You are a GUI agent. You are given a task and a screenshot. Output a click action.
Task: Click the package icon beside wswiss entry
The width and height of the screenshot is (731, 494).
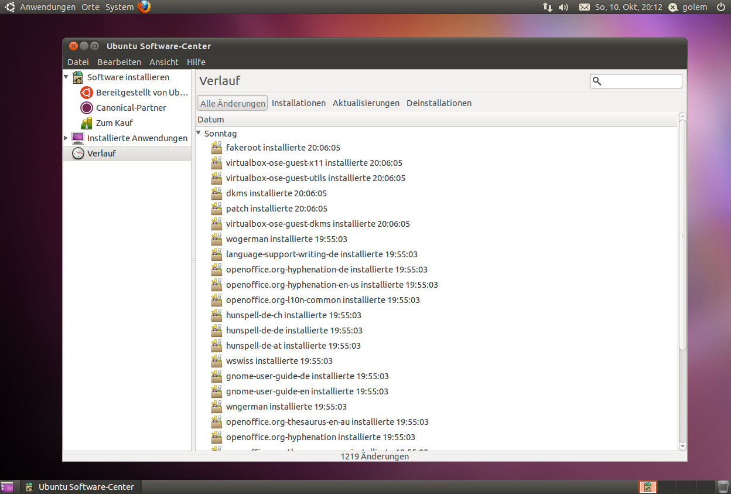(217, 360)
